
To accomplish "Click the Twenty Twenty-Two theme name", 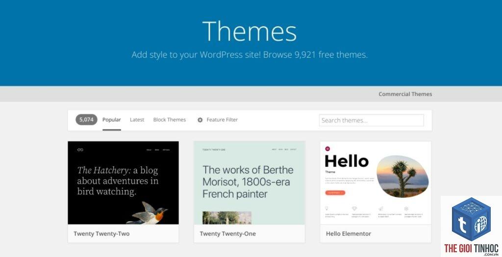I will (x=101, y=234).
